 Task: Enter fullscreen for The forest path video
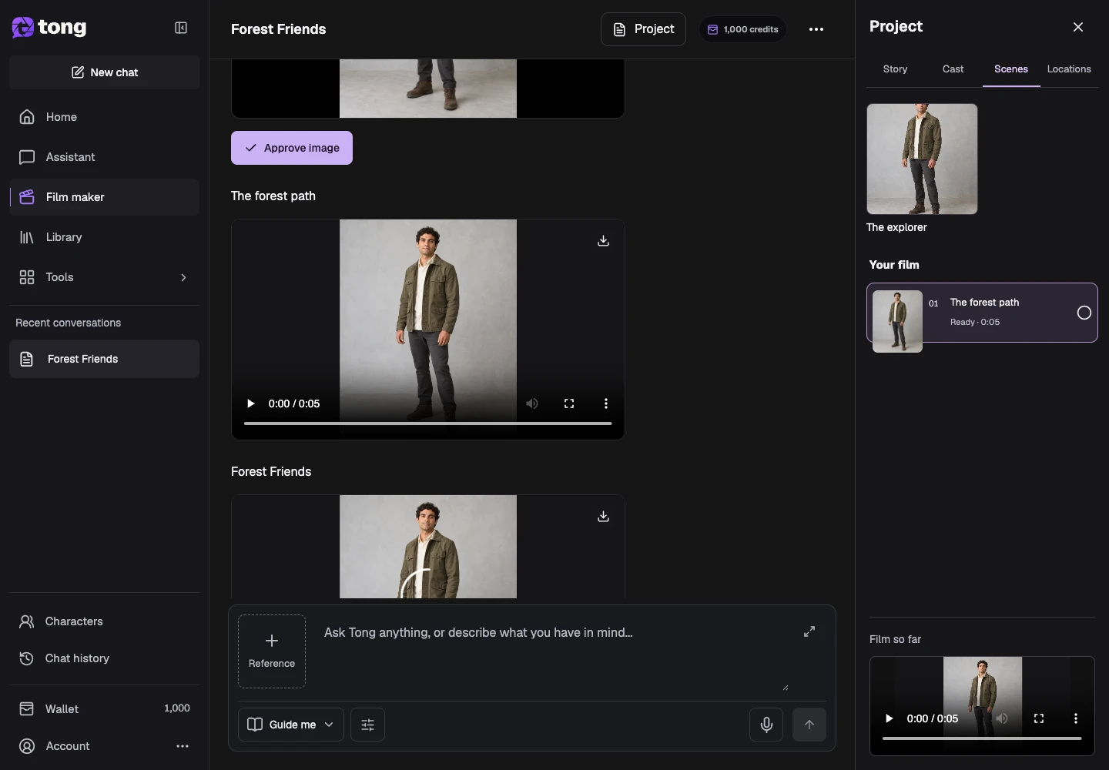[569, 403]
